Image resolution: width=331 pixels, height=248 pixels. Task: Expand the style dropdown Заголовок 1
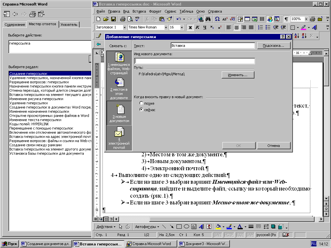click(124, 27)
